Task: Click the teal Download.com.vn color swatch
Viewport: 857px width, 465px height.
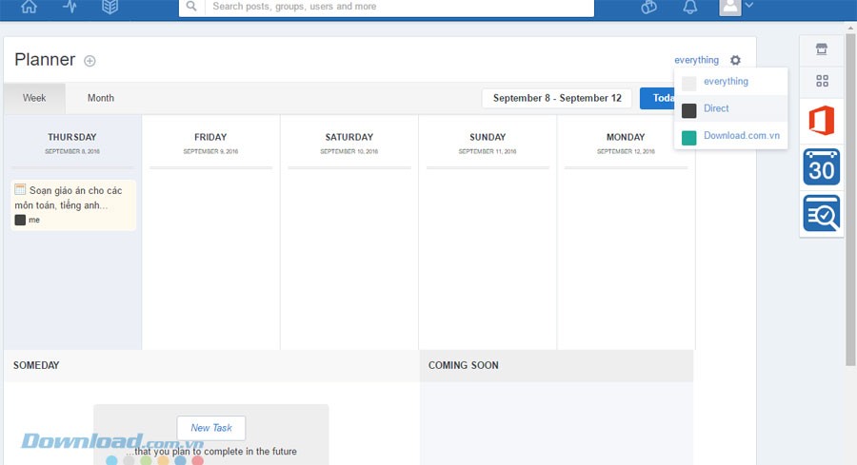Action: 689,137
